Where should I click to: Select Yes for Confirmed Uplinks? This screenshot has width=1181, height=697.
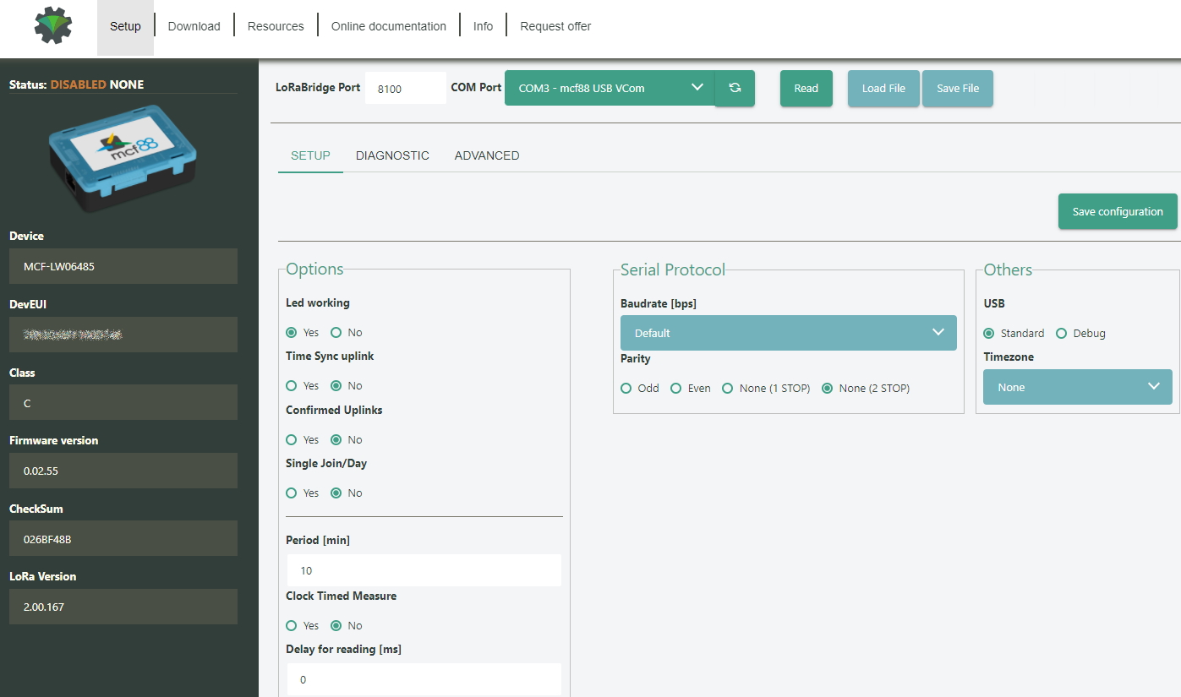(292, 440)
